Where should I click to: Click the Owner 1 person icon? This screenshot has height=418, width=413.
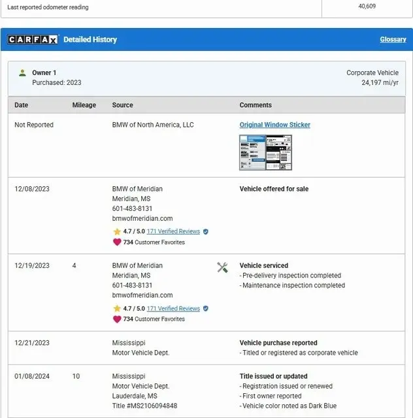coord(22,73)
